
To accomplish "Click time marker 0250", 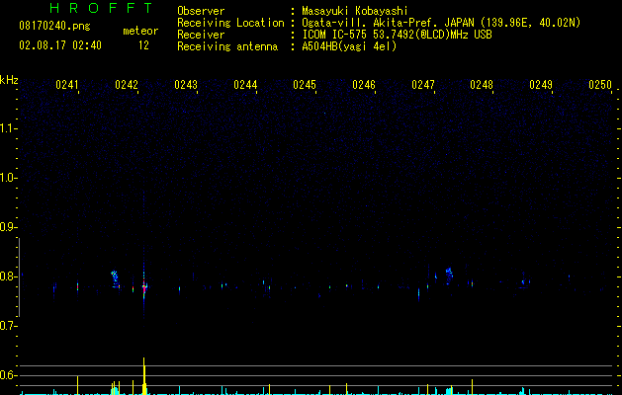I will tap(600, 85).
